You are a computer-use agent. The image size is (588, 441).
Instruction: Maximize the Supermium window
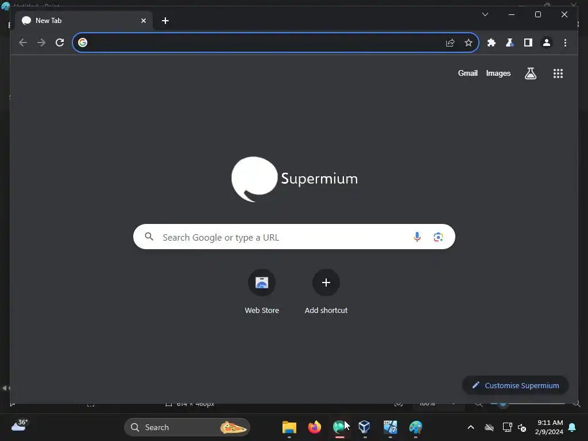(x=537, y=14)
